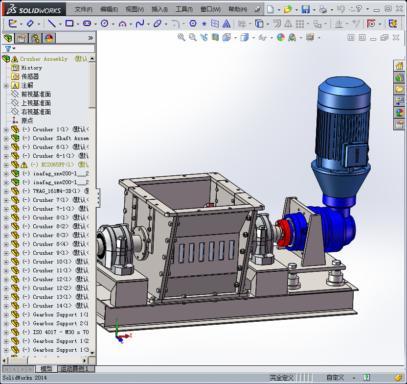The height and width of the screenshot is (384, 407).
Task: Click the Circle sketch tool
Action: point(104,24)
